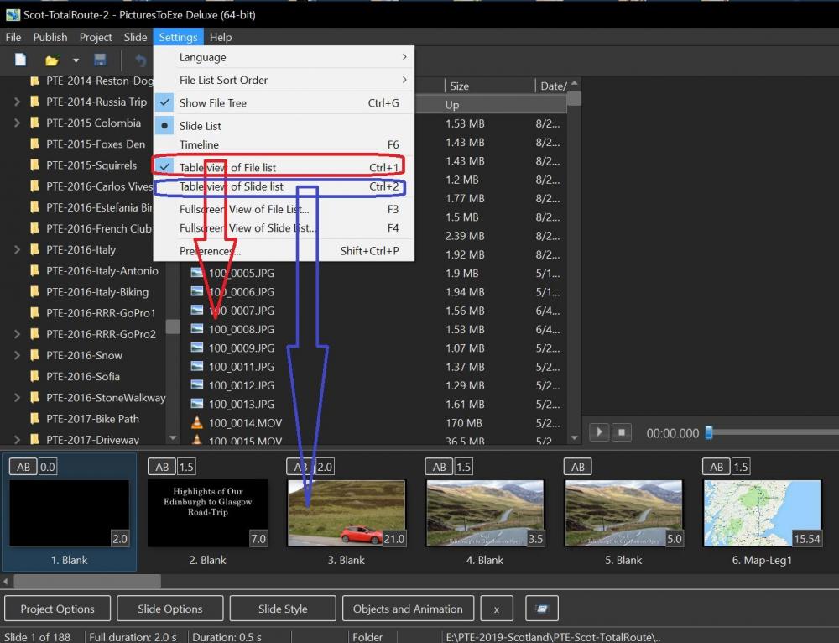Click the Project Options button

coord(58,609)
